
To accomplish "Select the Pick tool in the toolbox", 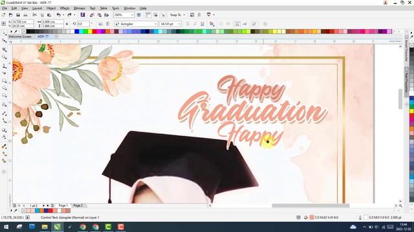I will (x=4, y=34).
